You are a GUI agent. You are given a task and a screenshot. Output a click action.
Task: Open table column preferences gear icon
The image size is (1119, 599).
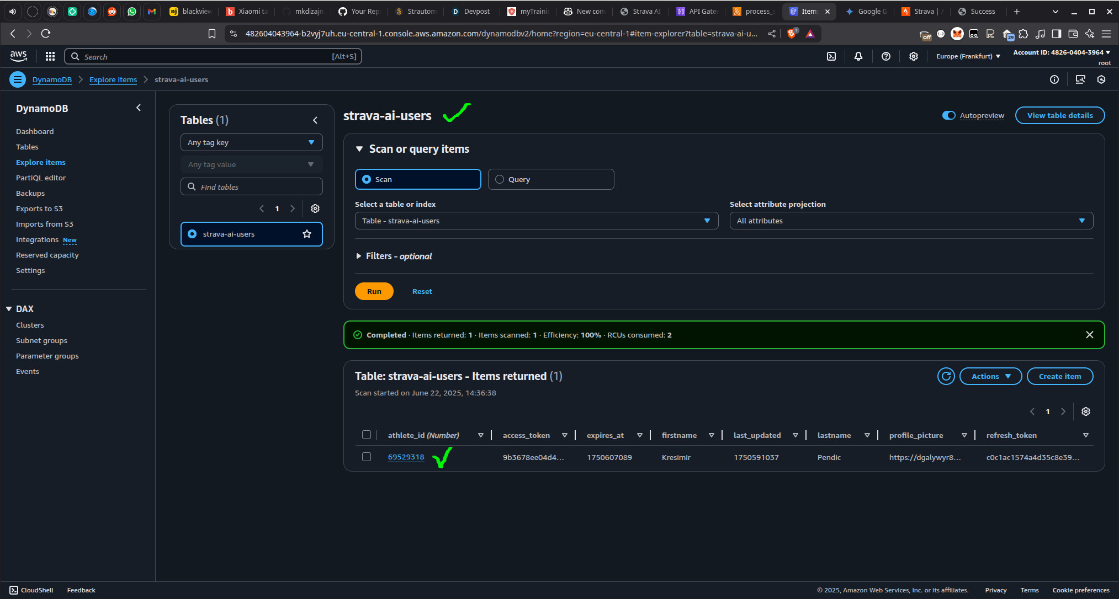point(1085,411)
